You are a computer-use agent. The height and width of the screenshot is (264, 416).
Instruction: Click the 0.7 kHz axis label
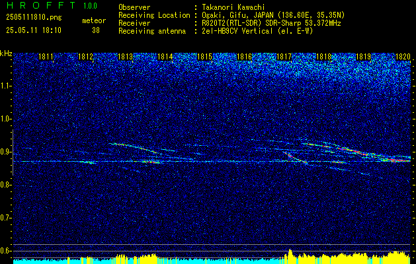coord(6,218)
